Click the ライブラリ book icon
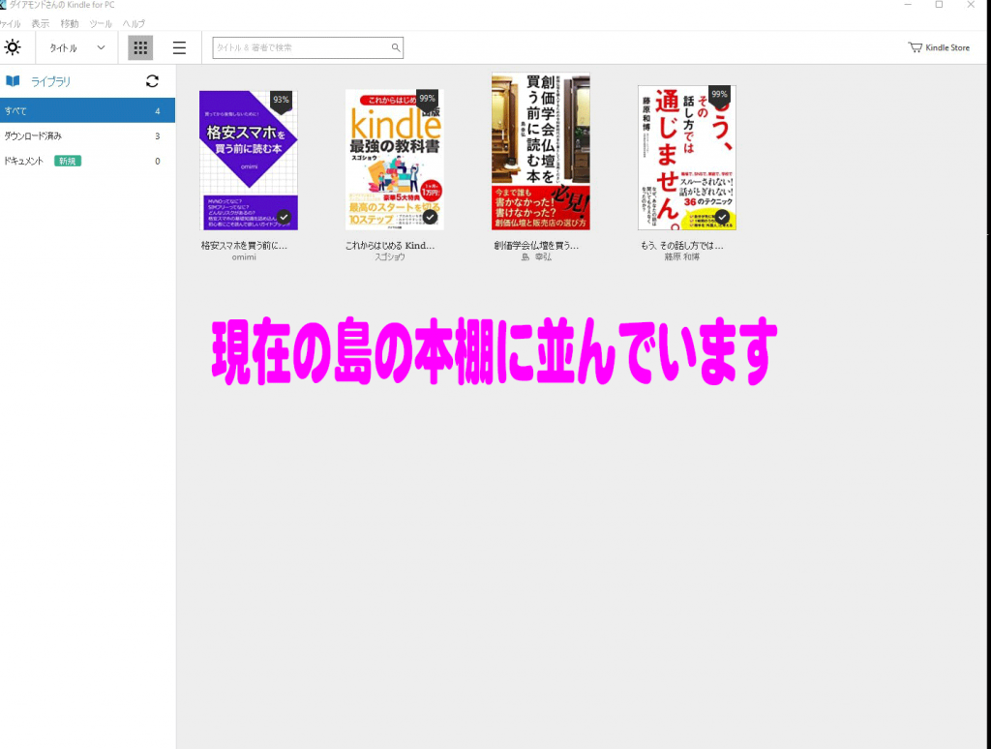Viewport: 991px width, 749px height. pyautogui.click(x=14, y=81)
